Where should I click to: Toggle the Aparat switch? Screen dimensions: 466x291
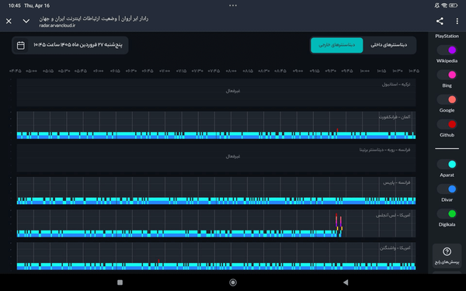447,165
